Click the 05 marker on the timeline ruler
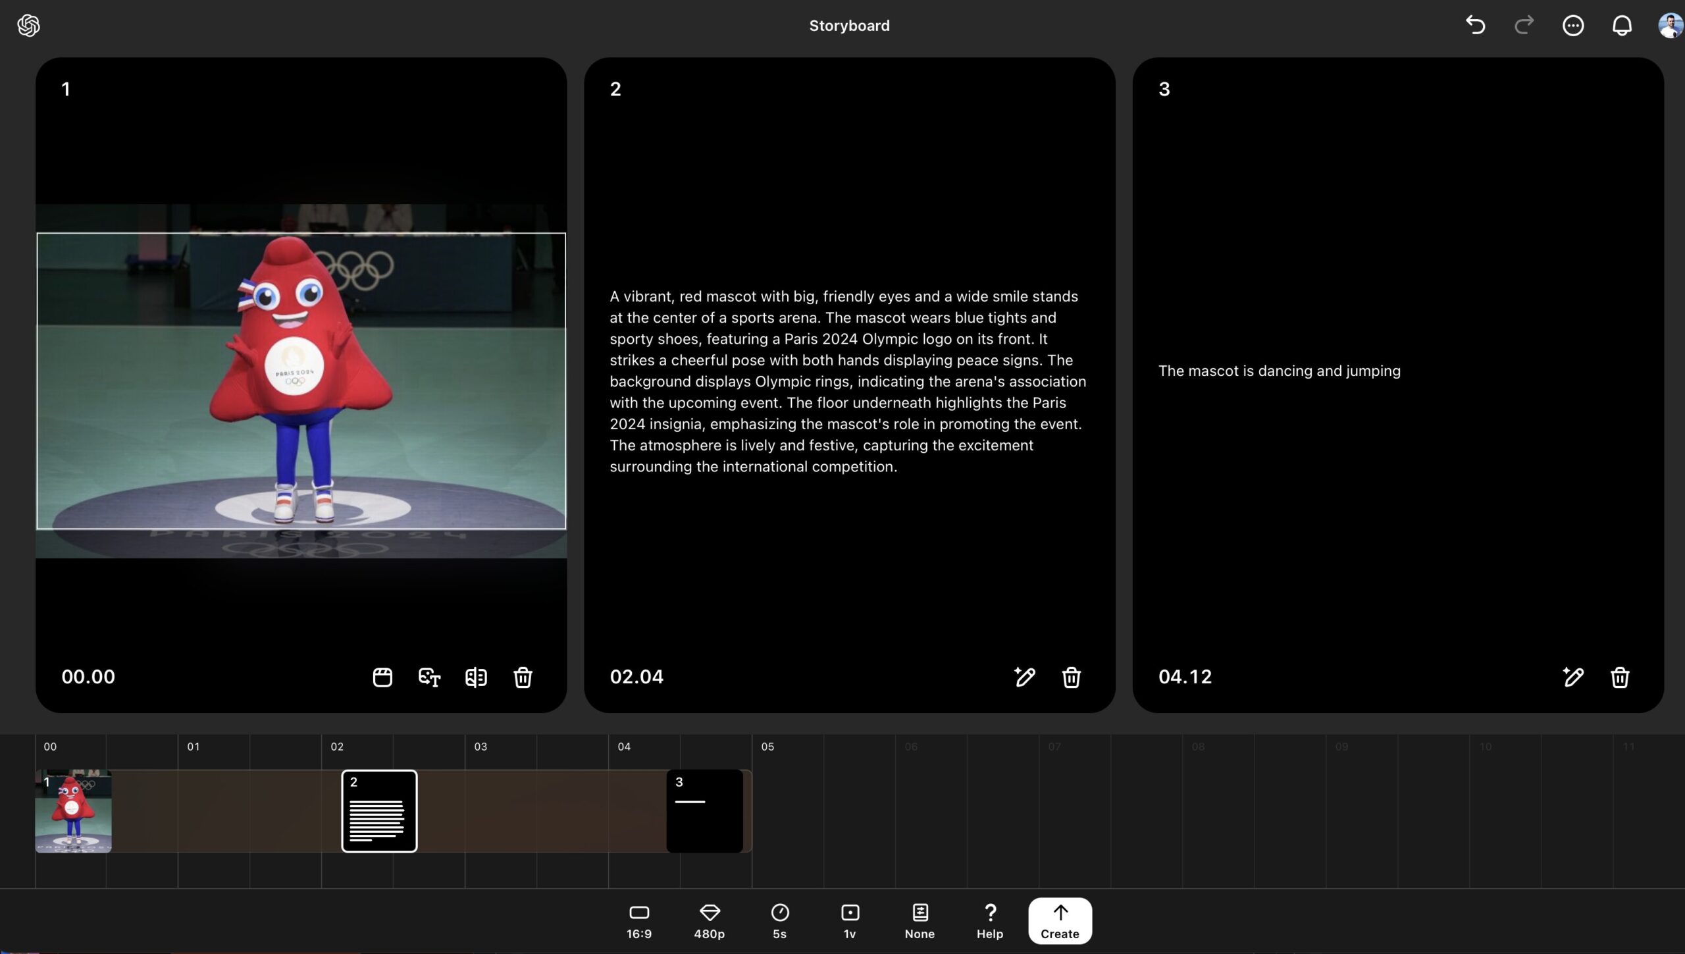 767,747
